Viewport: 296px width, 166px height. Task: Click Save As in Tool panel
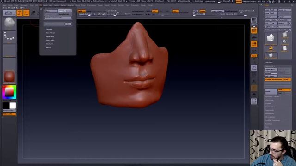point(284,10)
